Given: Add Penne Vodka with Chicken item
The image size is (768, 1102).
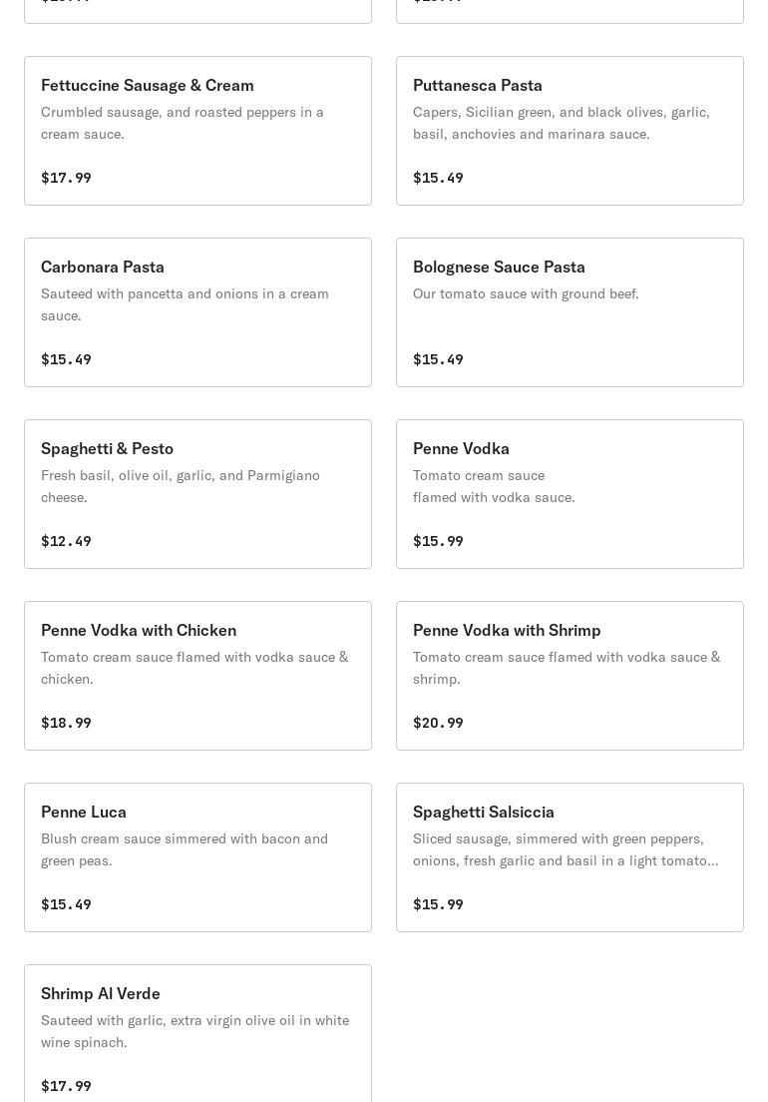Looking at the screenshot, I should (197, 676).
